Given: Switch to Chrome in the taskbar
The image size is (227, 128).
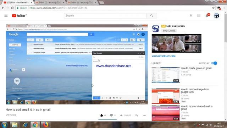Looking at the screenshot, I should pyautogui.click(x=35, y=125).
